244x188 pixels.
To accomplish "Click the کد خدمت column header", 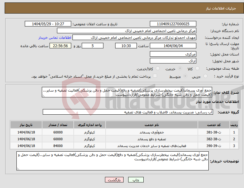I will click(x=214, y=125).
